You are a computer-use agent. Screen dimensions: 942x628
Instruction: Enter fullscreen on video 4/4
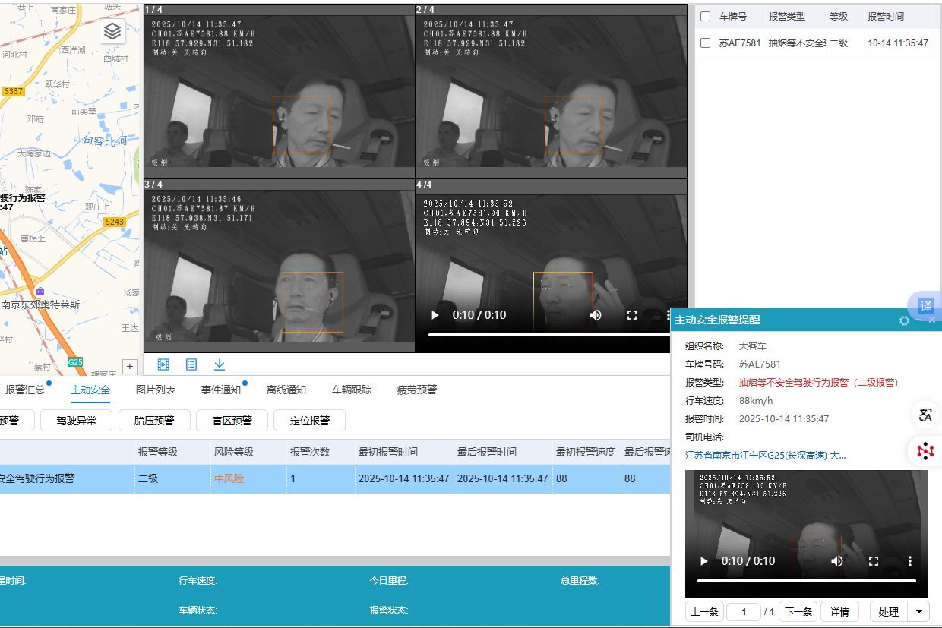pyautogui.click(x=632, y=315)
